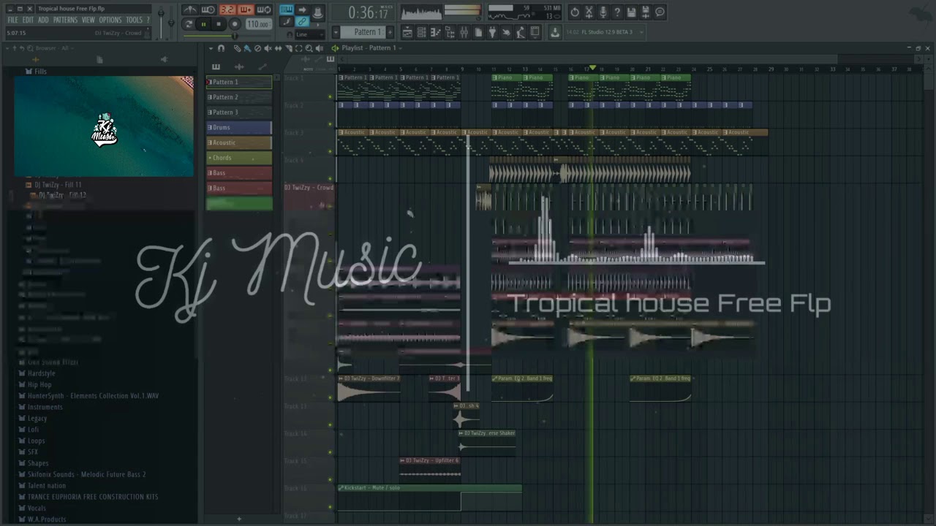Screen dimensions: 936x526
Task: Select 'Chords' in the pattern picker
Action: click(x=239, y=158)
